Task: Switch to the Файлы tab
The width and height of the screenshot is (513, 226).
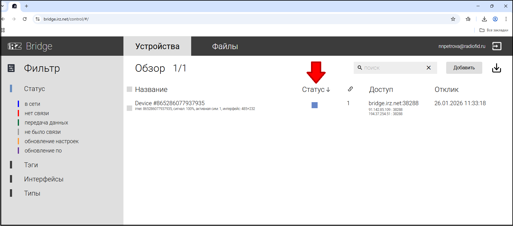Action: (225, 46)
